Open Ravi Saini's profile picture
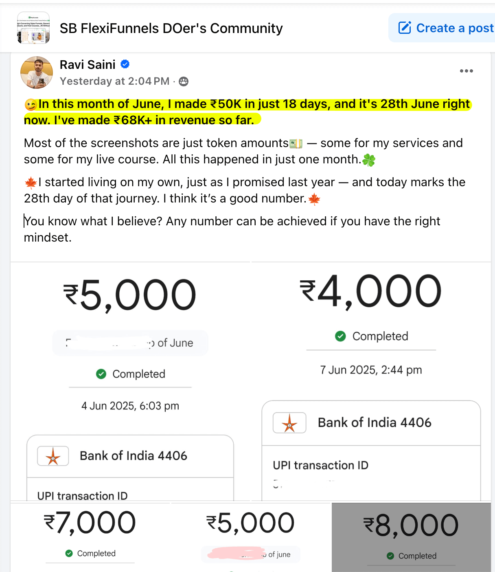Image resolution: width=495 pixels, height=572 pixels. coord(37,73)
